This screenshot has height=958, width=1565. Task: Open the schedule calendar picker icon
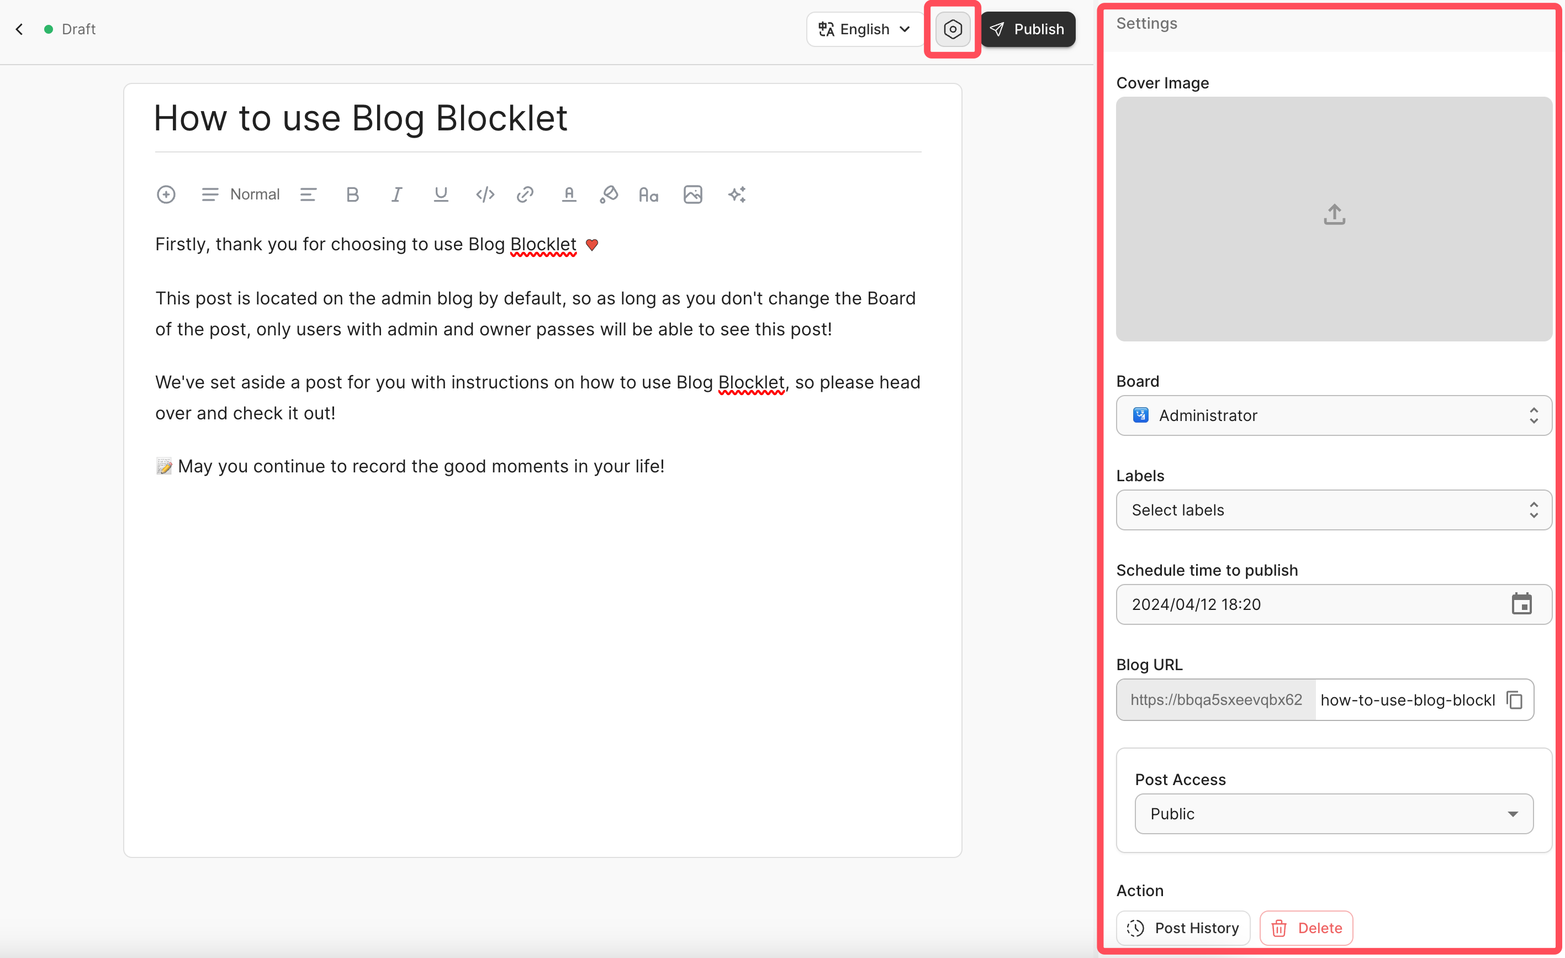click(x=1521, y=604)
